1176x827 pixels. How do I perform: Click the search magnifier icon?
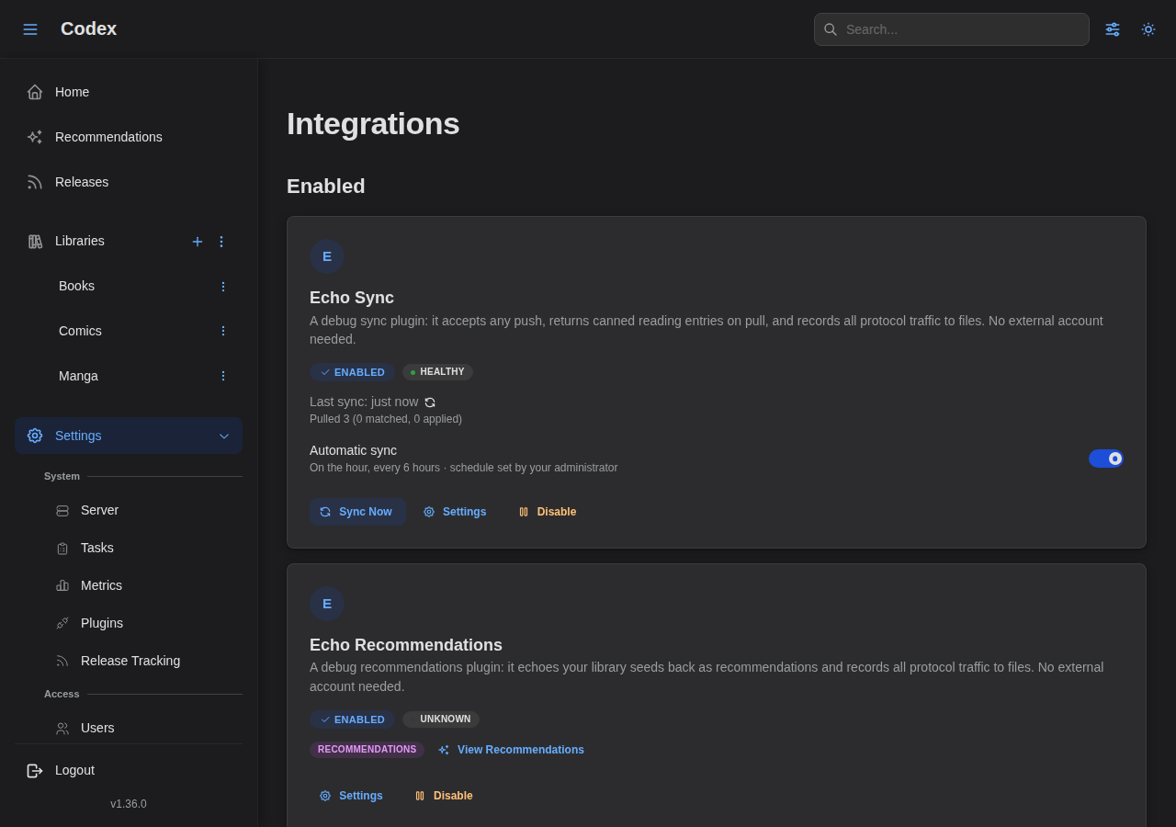point(831,29)
